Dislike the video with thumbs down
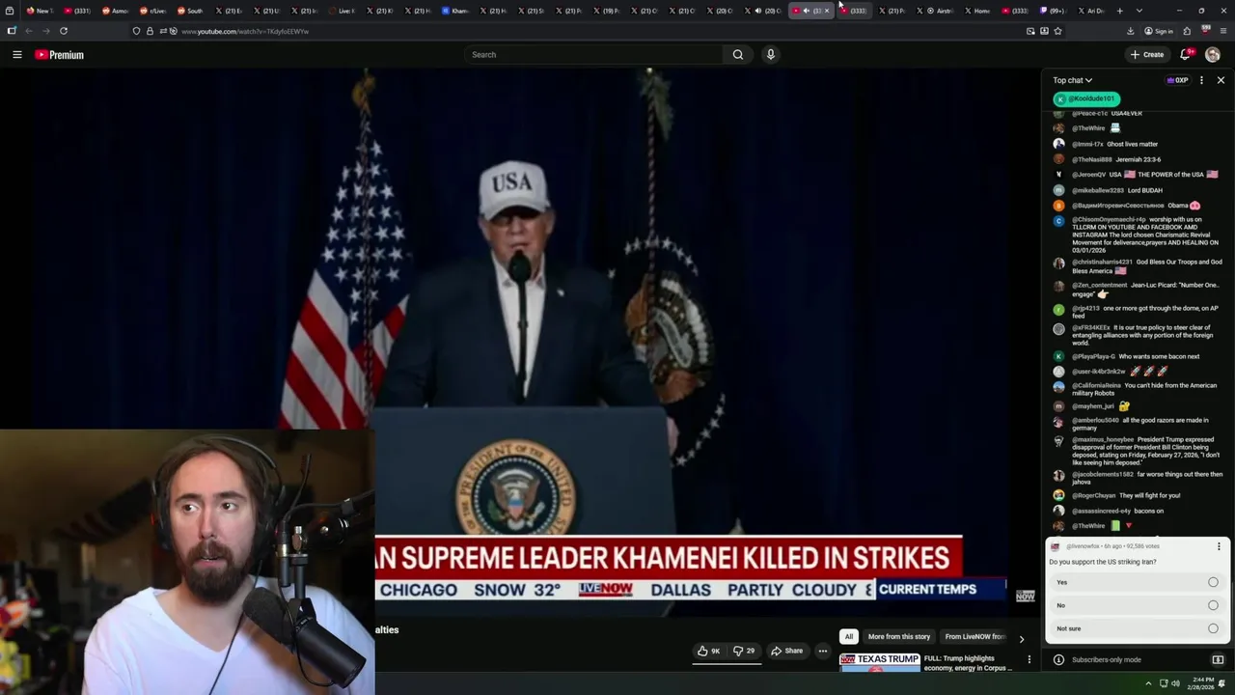This screenshot has width=1235, height=695. click(744, 651)
